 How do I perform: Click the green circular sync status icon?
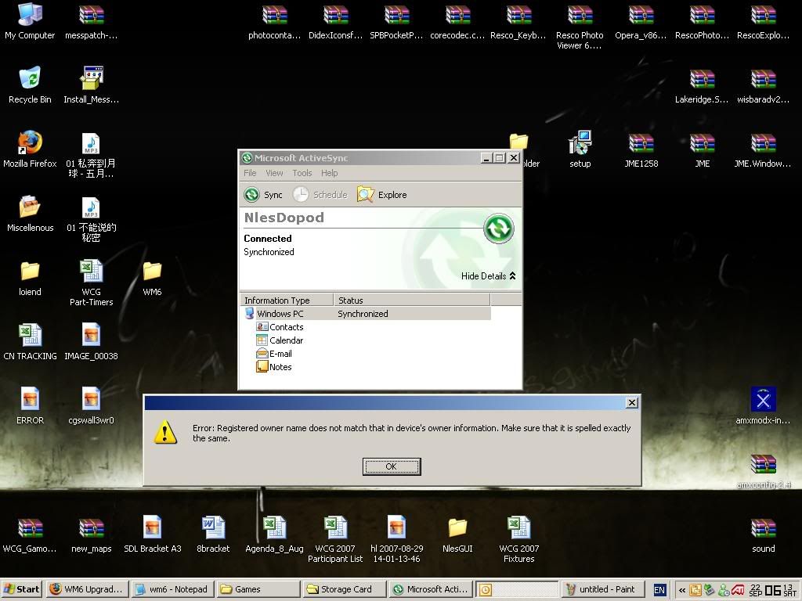click(499, 228)
